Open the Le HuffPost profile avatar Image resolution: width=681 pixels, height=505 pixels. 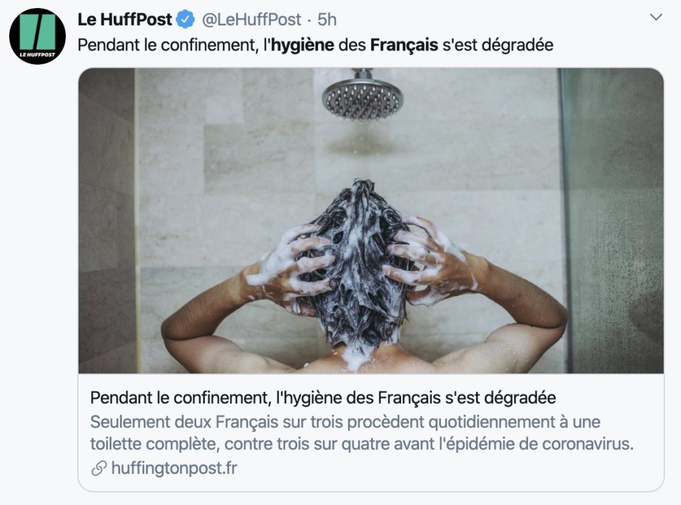[37, 36]
